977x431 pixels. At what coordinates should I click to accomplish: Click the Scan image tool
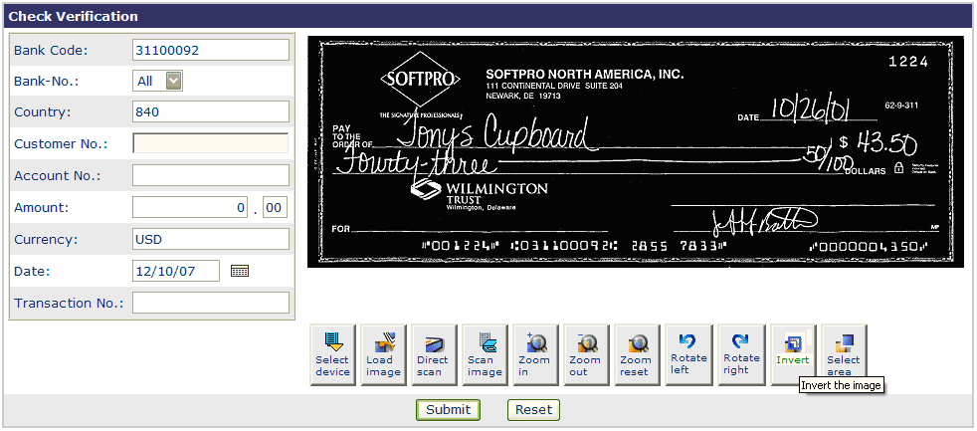pyautogui.click(x=485, y=354)
